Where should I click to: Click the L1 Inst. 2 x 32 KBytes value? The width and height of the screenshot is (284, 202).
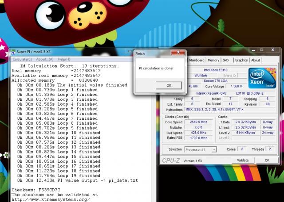pos(245,127)
